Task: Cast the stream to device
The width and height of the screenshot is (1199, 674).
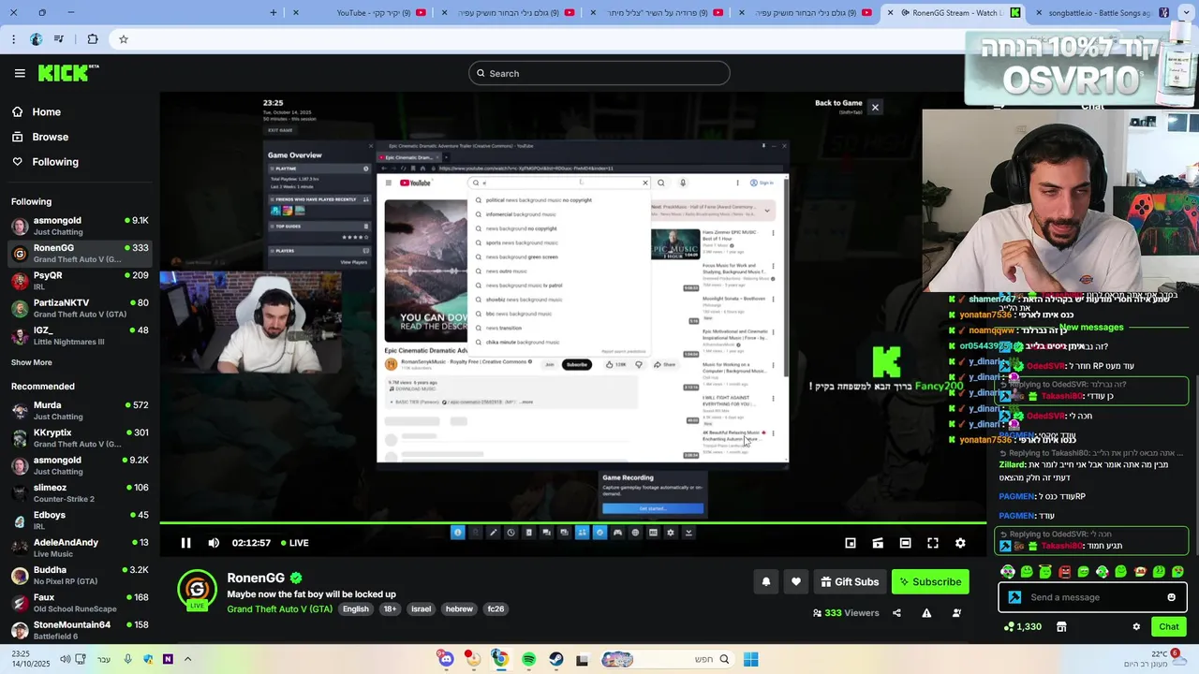Action: point(878,543)
